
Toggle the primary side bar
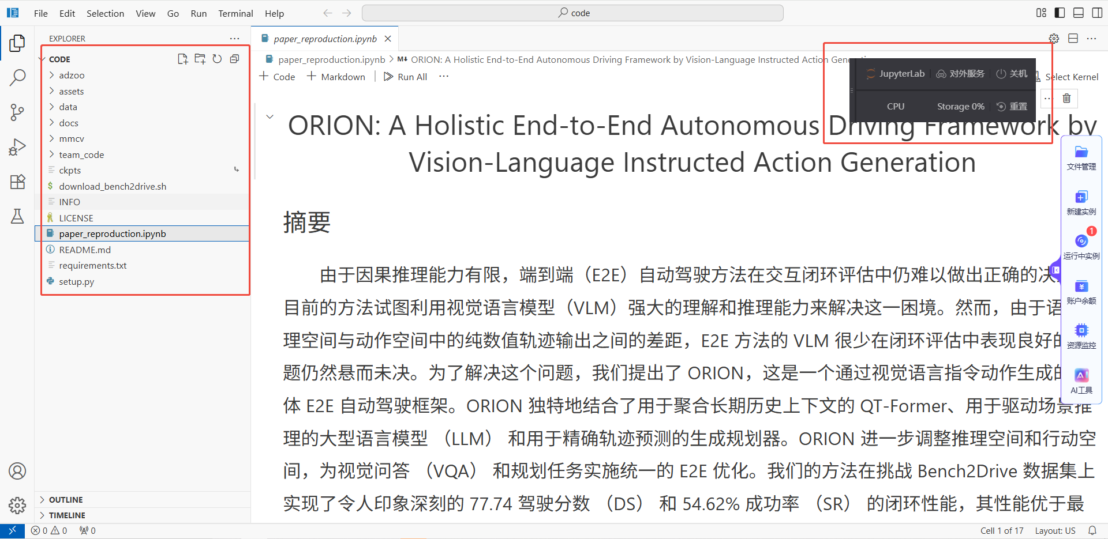(1060, 13)
